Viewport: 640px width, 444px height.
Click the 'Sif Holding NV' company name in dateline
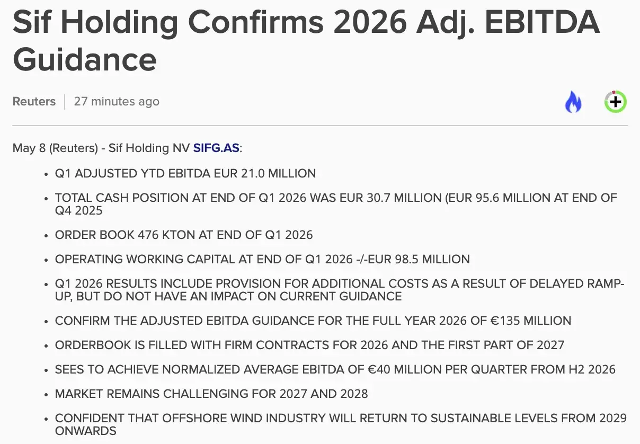click(x=149, y=148)
